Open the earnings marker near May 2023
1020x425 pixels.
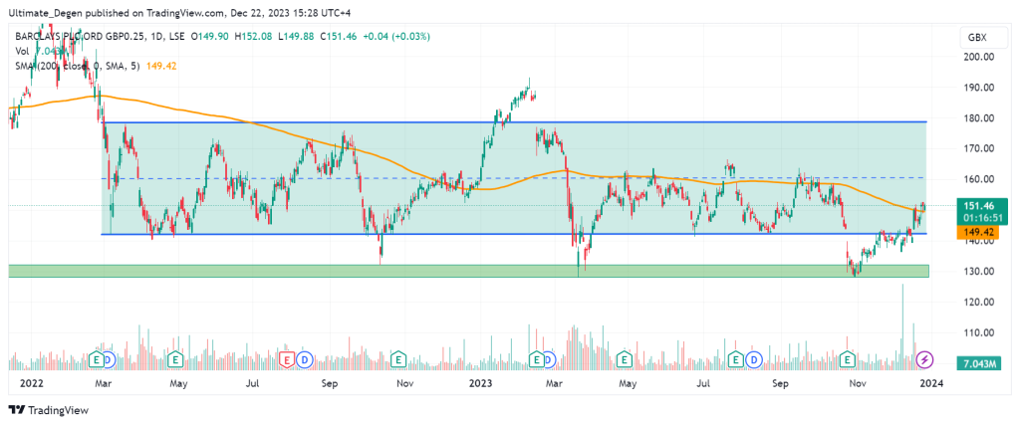click(x=625, y=358)
